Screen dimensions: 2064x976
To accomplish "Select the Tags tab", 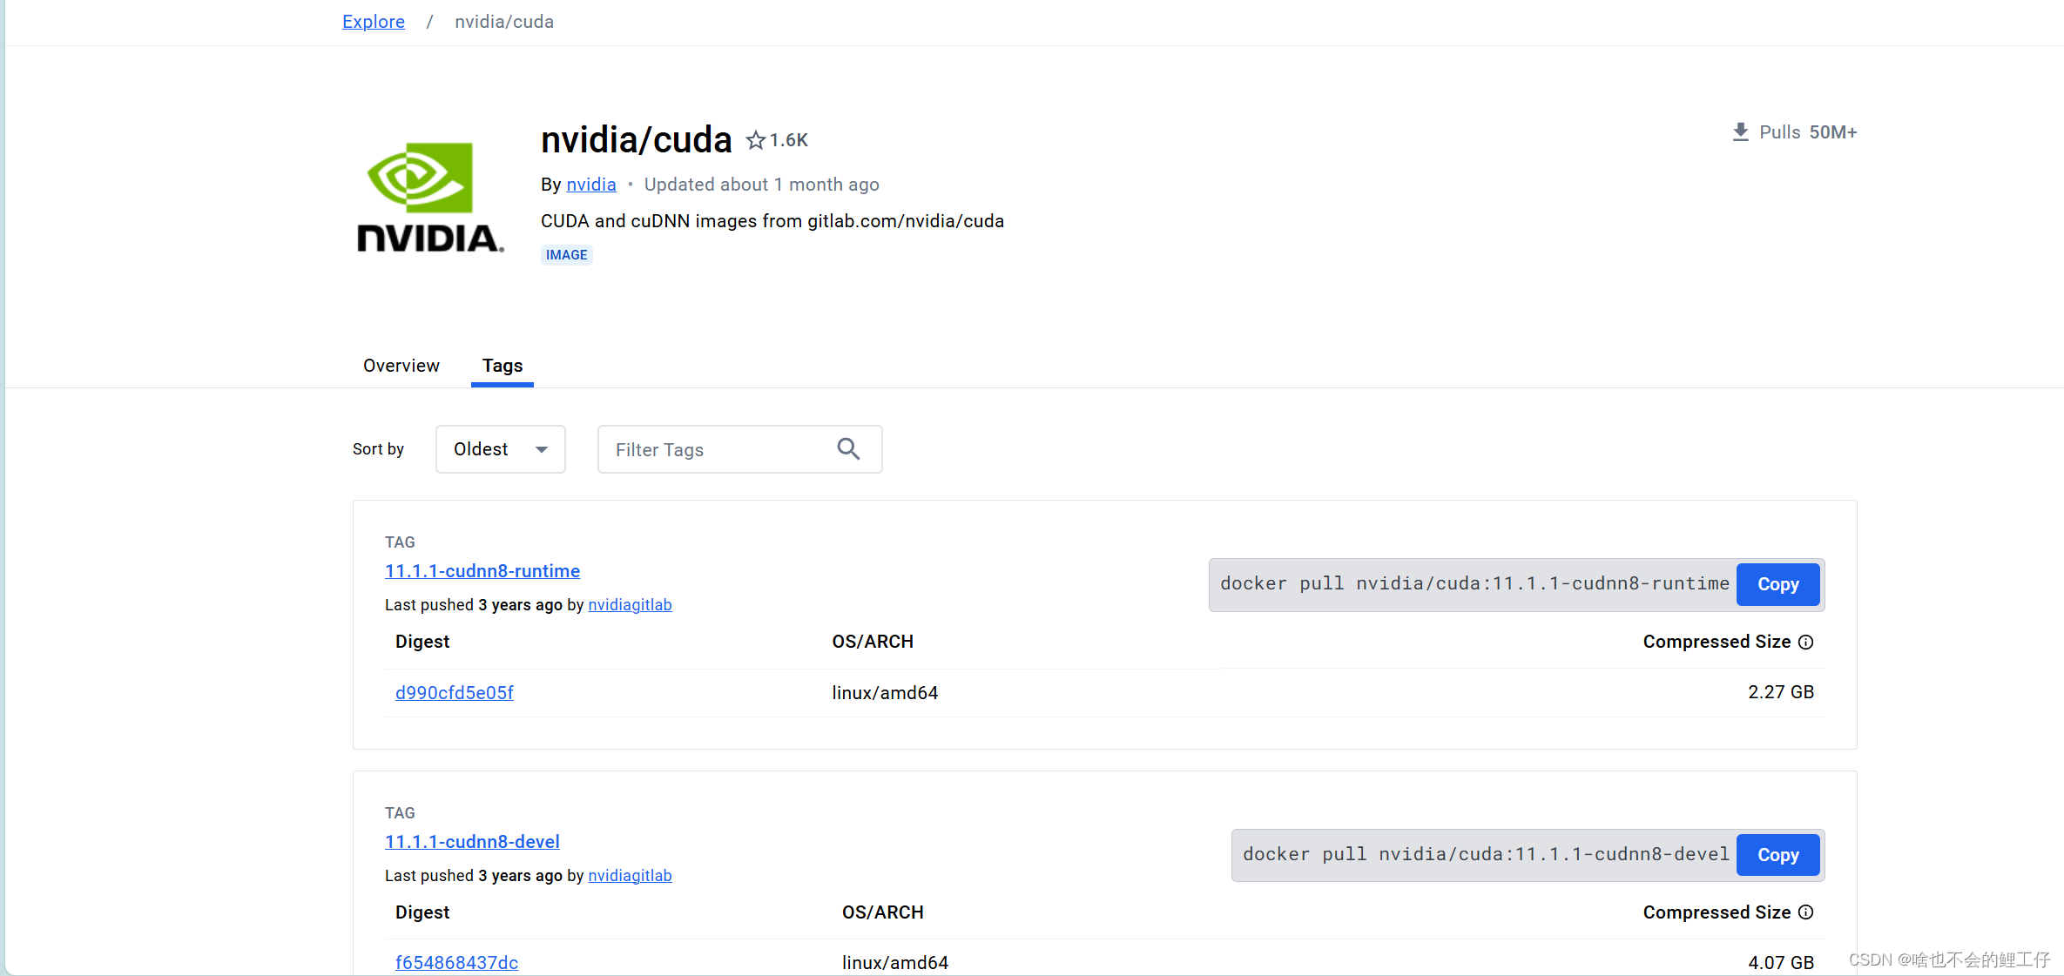I will [502, 366].
